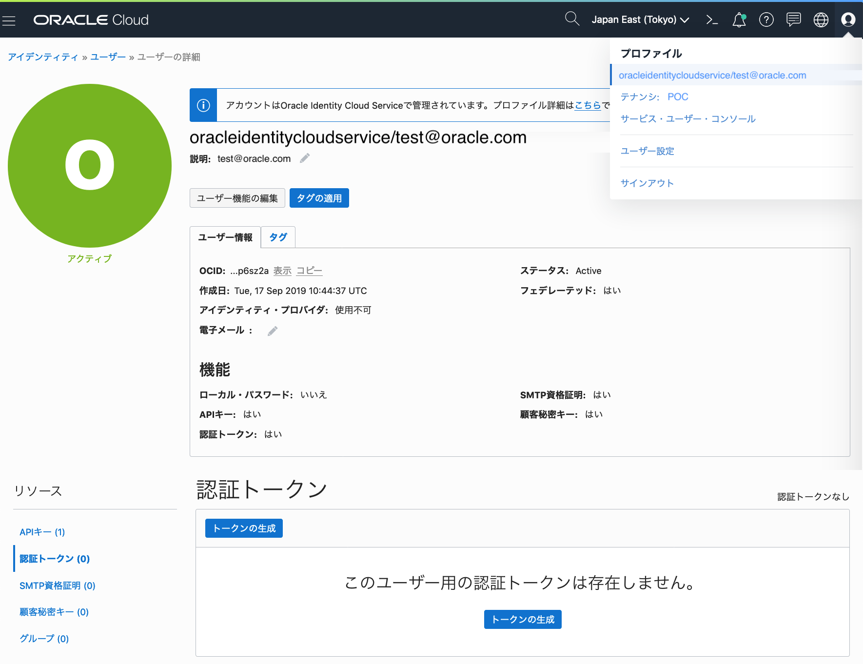
Task: Click the タグの適用 button
Action: click(x=319, y=198)
